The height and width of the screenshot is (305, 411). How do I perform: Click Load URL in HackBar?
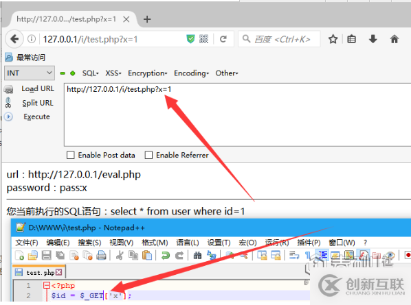[38, 89]
